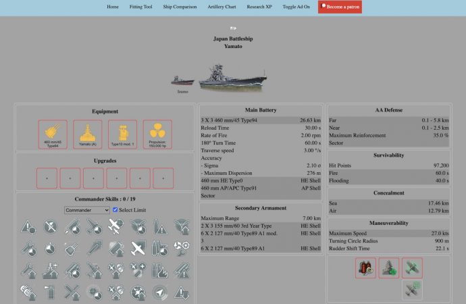Click the small flag icon above Japan Battleship
The image size is (466, 304).
233,28
